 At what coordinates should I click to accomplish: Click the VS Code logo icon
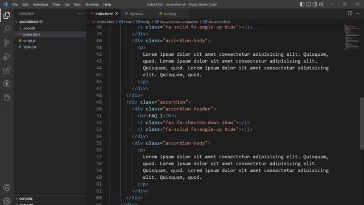click(x=5, y=4)
